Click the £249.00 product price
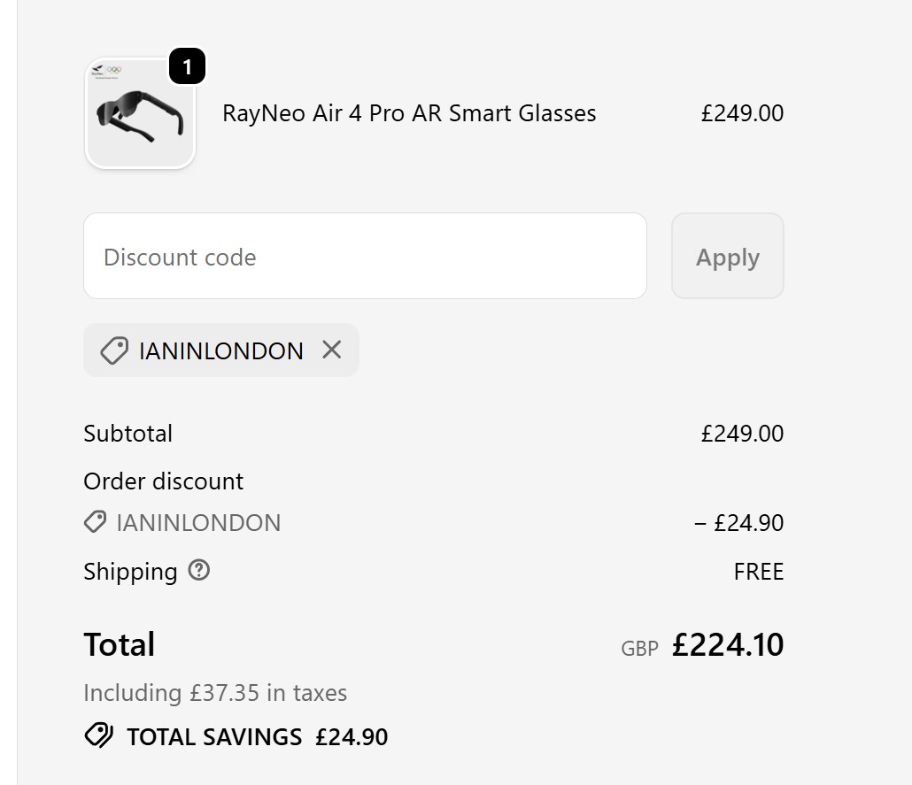Image resolution: width=912 pixels, height=785 pixels. (x=742, y=113)
